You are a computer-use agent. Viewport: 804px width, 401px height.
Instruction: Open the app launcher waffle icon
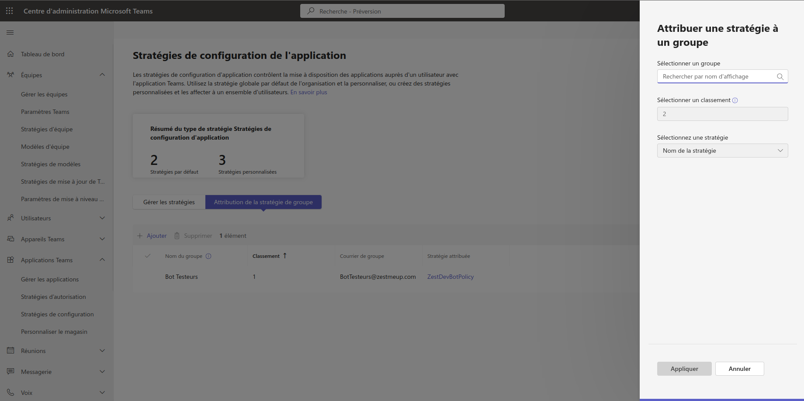pos(10,11)
